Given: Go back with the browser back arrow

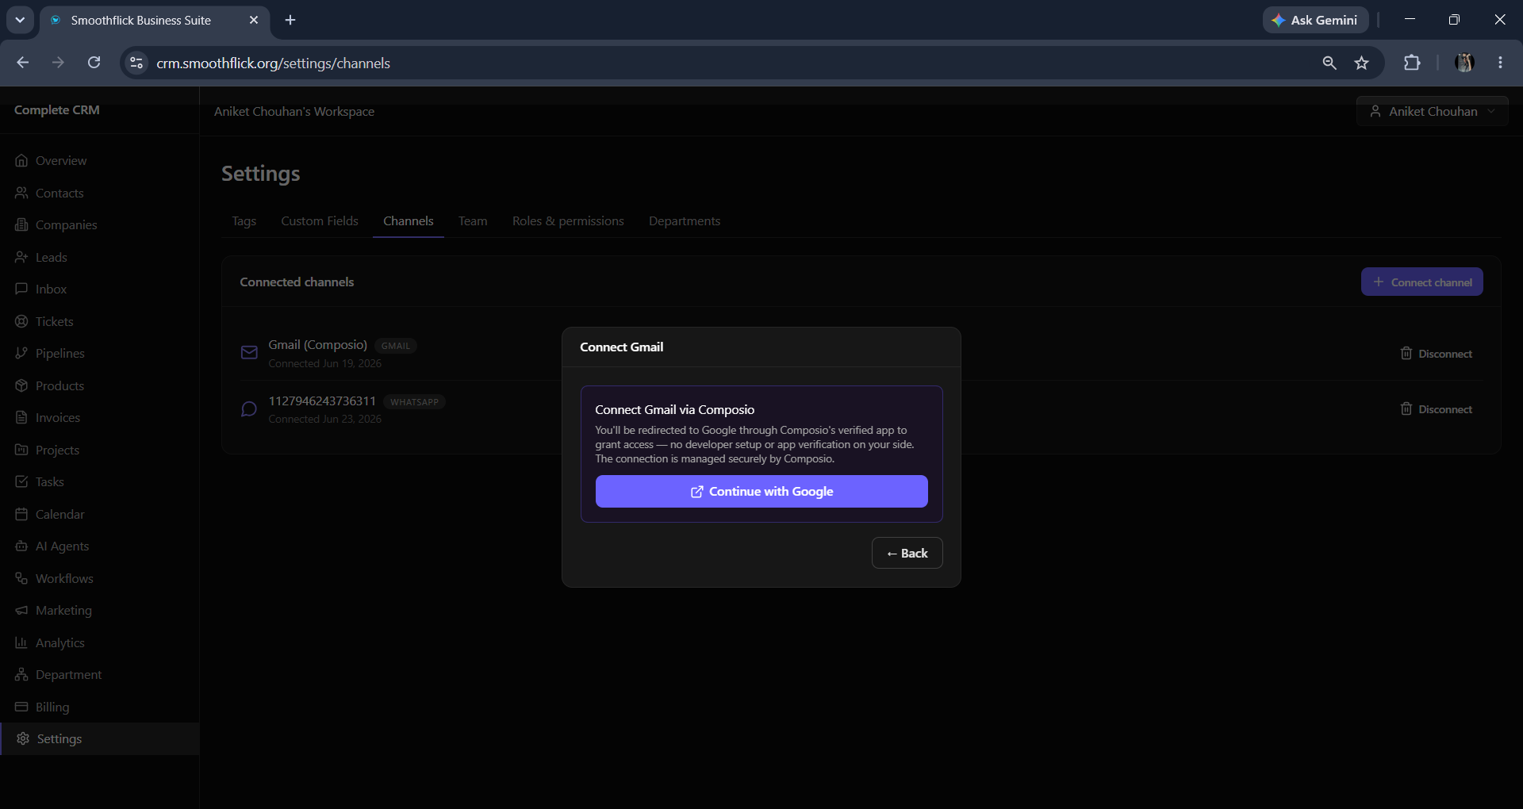Looking at the screenshot, I should pos(23,63).
